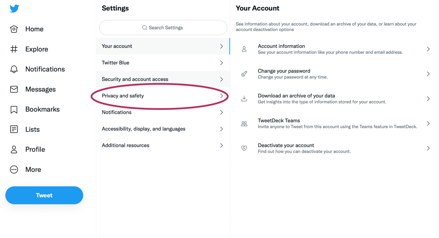Open the Account information chevron arrow
This screenshot has height=238, width=439.
click(x=428, y=49)
